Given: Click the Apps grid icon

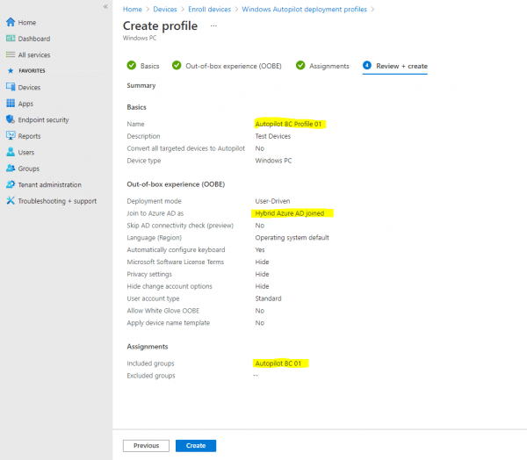Looking at the screenshot, I should [x=11, y=104].
